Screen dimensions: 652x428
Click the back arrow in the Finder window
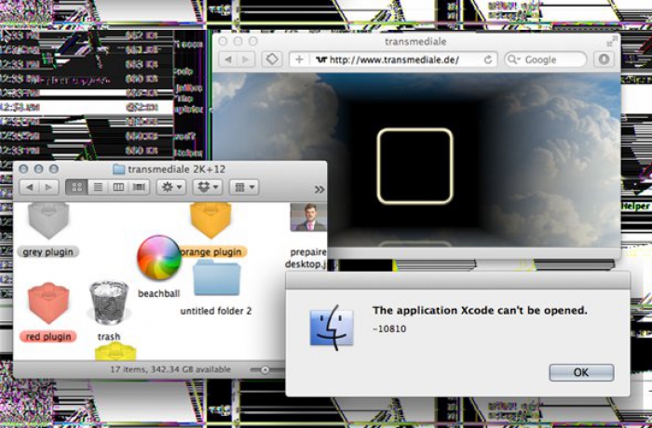click(x=30, y=187)
